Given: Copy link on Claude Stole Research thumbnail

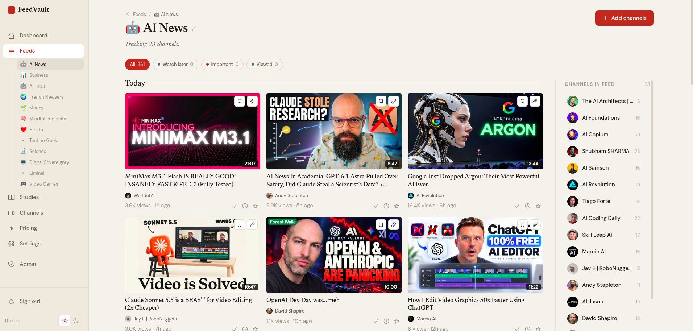Looking at the screenshot, I should coord(394,101).
